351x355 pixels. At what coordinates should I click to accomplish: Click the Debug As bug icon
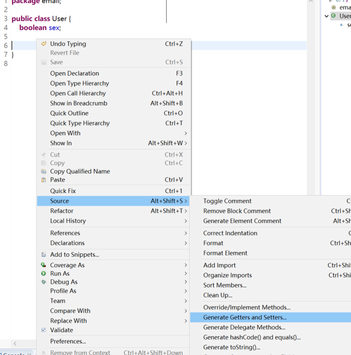pos(44,282)
